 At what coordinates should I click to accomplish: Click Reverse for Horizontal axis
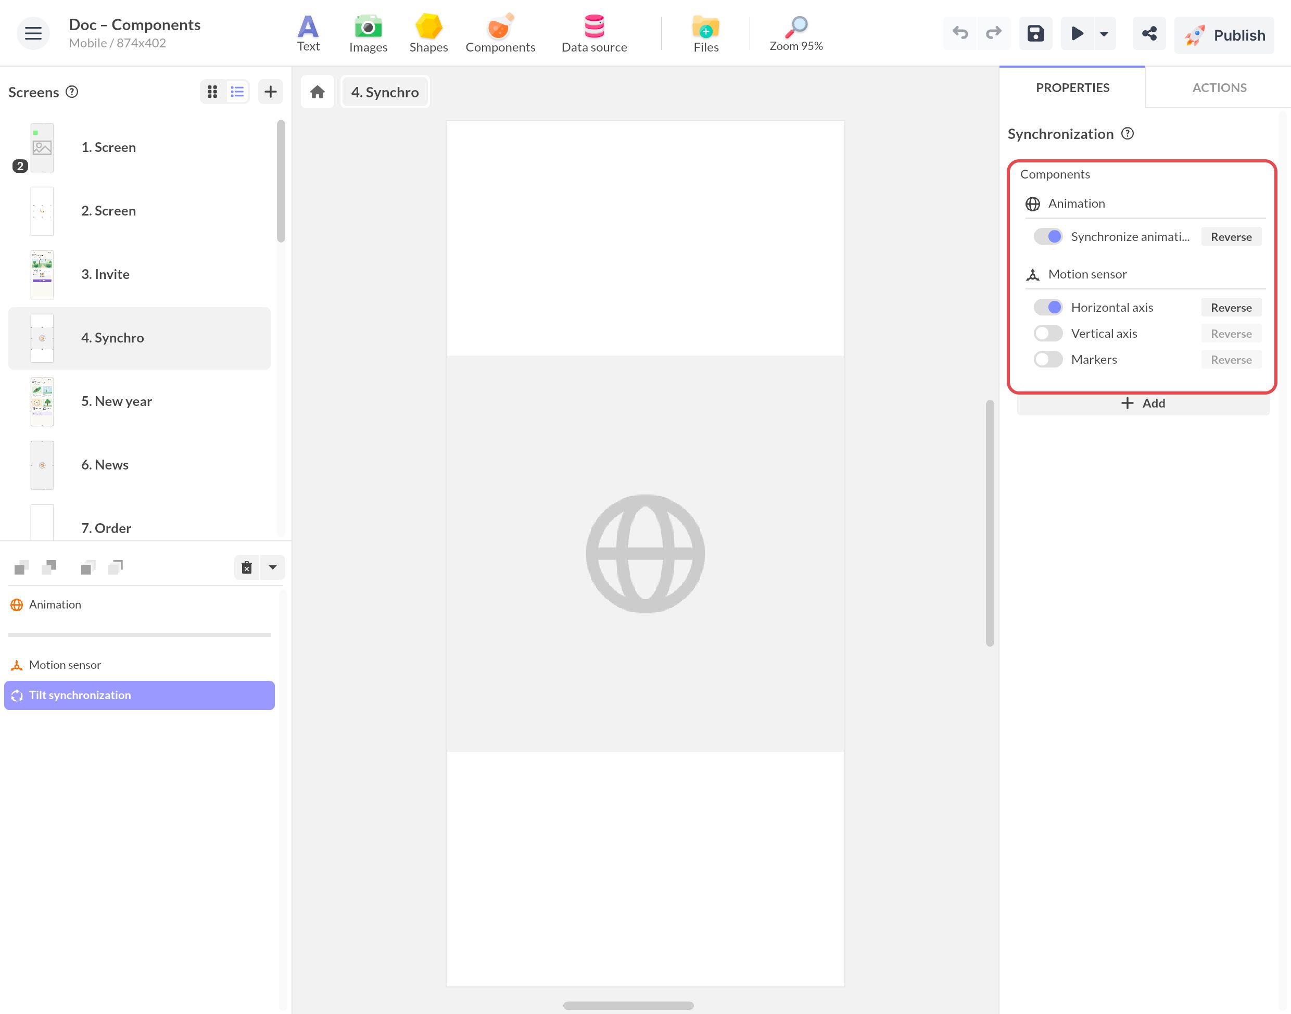click(1231, 307)
